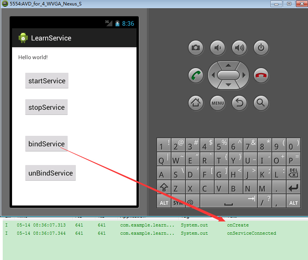
Task: Click the comma key
Action: point(279,201)
